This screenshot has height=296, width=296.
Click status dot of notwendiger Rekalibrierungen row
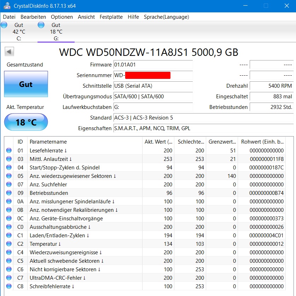[x=9, y=210]
